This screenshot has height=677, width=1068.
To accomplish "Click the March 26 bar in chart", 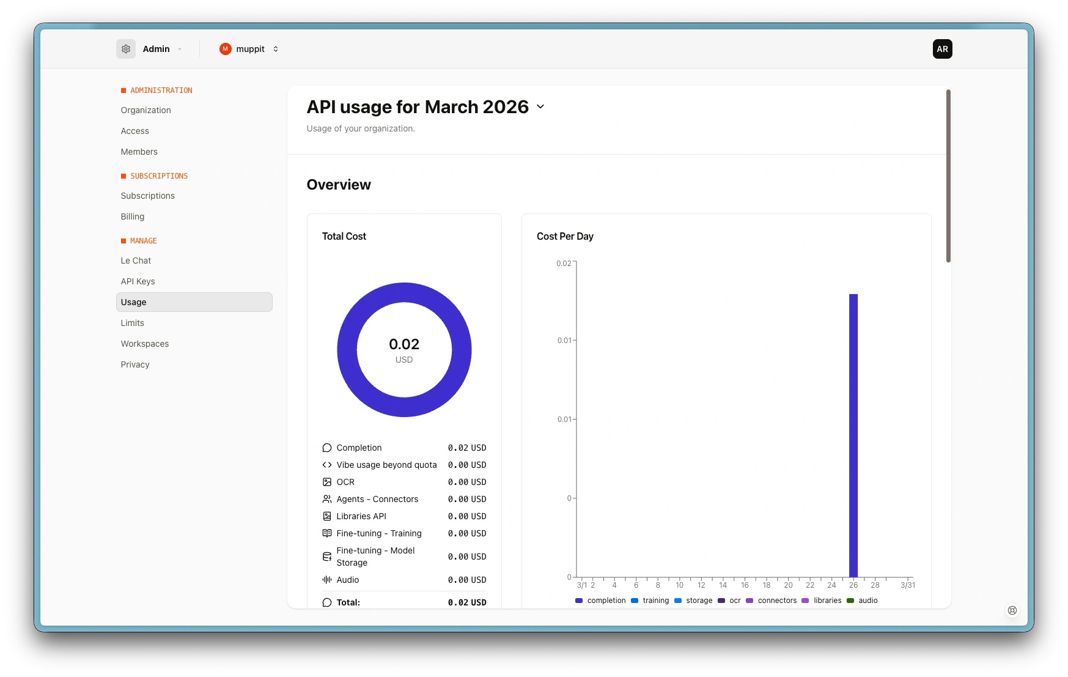I will [853, 434].
